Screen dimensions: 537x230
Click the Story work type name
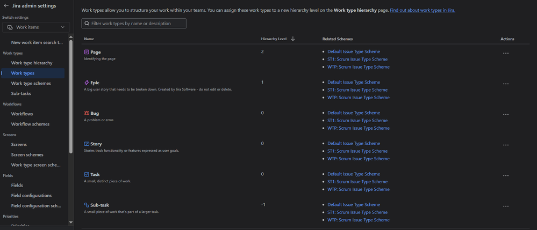click(x=96, y=144)
